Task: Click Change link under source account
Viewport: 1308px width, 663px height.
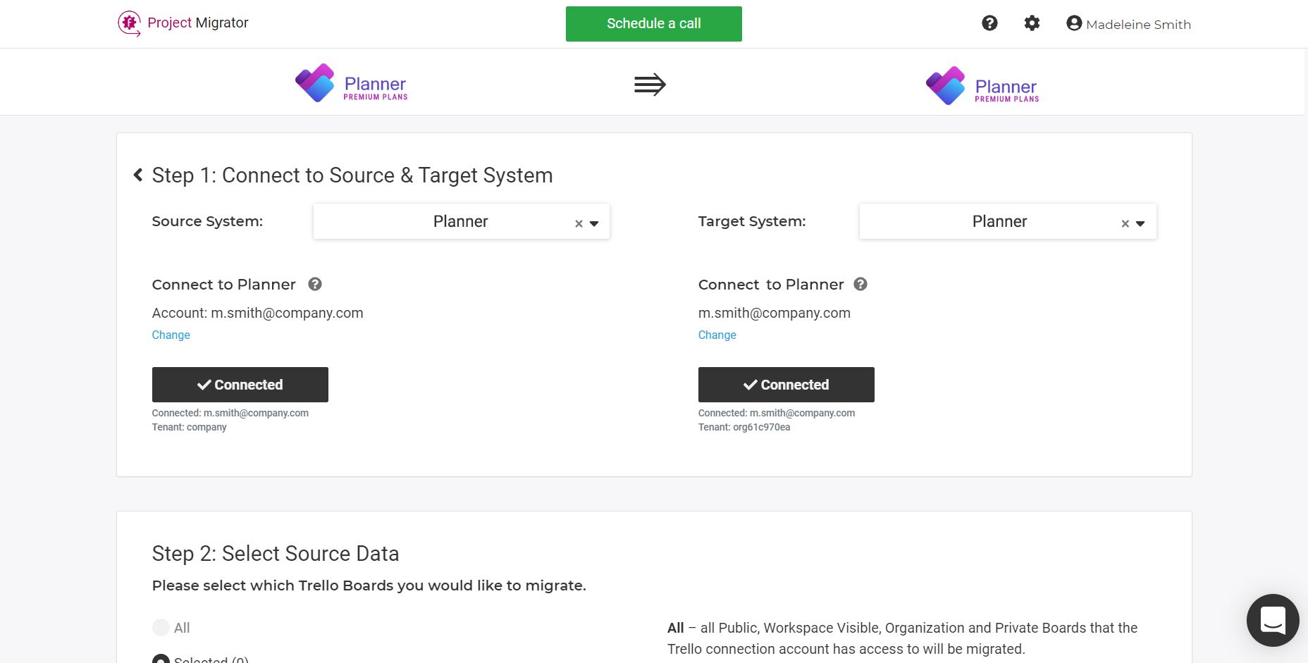Action: click(x=171, y=335)
